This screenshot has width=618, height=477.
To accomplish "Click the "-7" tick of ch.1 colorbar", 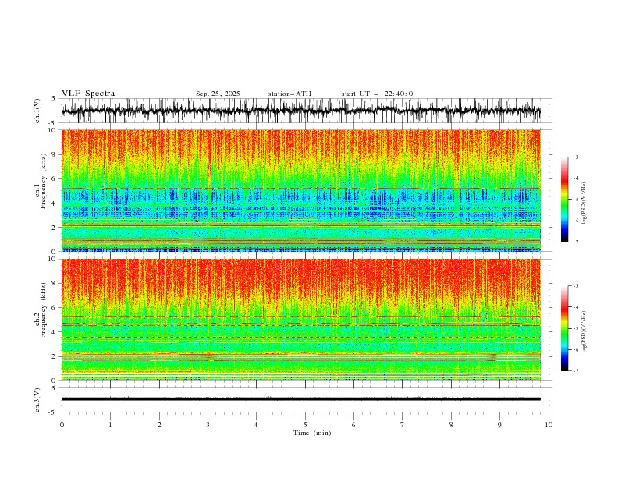I will click(x=575, y=242).
